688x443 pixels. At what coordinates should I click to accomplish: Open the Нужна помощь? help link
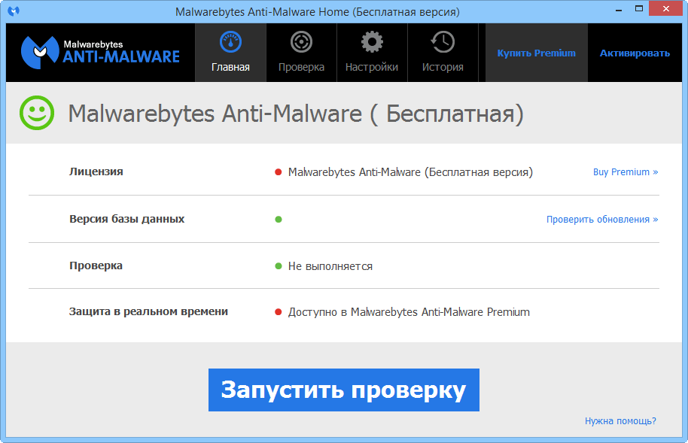[620, 421]
